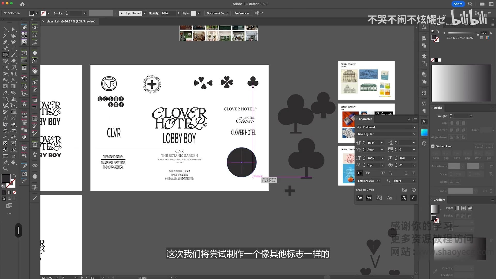The width and height of the screenshot is (496, 279).
Task: Open the Style swatch dropdown arrow
Action: [199, 13]
